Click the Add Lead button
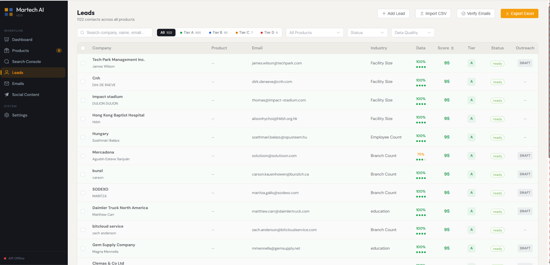The image size is (550, 265). 393,13
